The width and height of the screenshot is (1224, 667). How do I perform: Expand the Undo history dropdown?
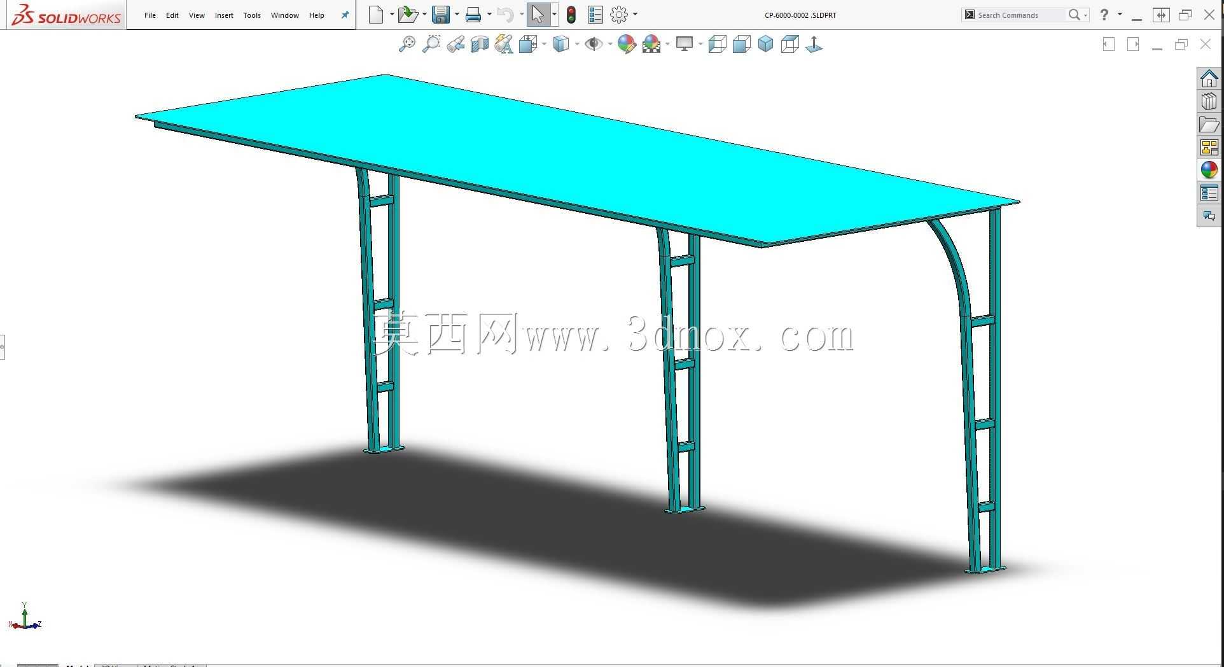point(522,15)
